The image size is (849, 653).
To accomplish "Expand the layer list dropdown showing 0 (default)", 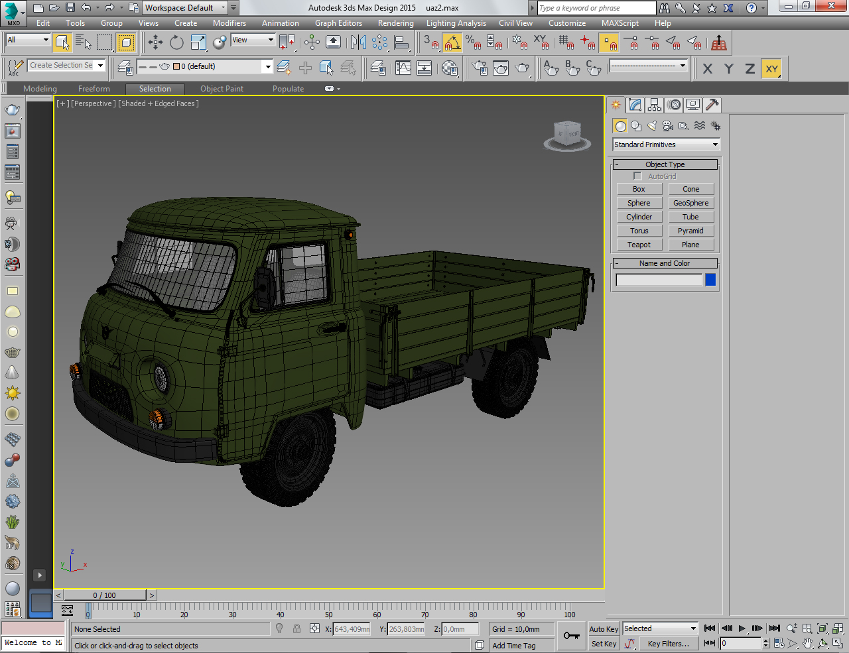I will (268, 66).
